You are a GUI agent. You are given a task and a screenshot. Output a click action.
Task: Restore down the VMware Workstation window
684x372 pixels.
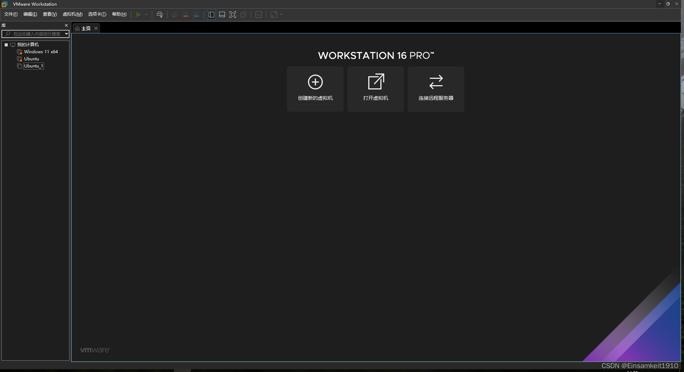(668, 4)
